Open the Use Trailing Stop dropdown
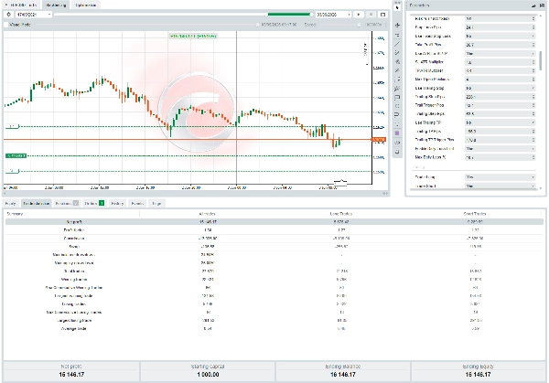Image resolution: width=549 pixels, height=383 pixels. 500,88
